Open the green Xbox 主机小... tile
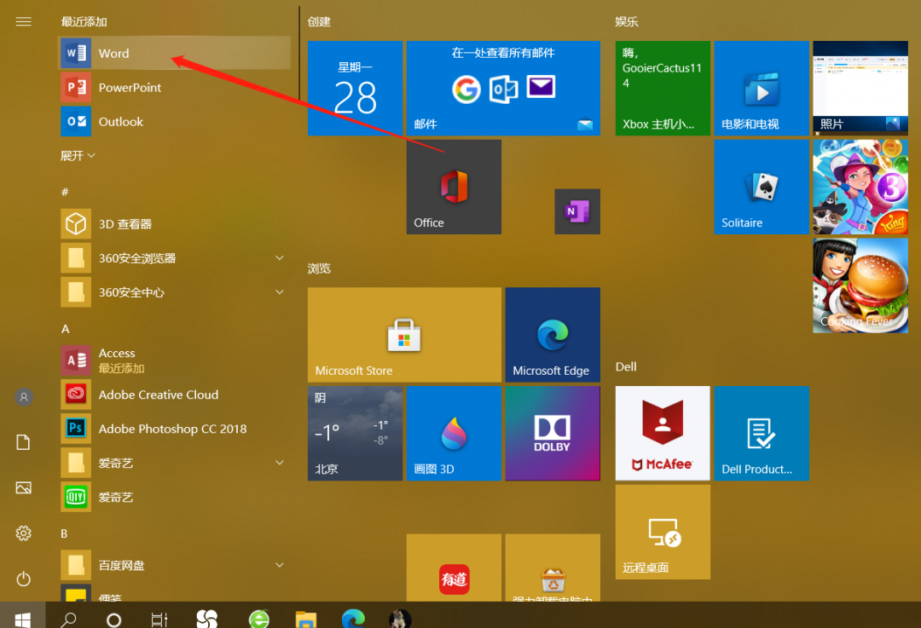This screenshot has width=921, height=628. point(663,88)
